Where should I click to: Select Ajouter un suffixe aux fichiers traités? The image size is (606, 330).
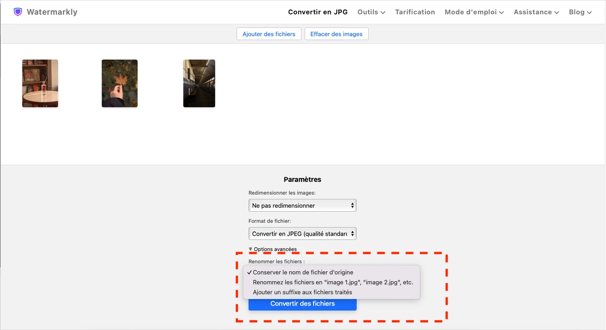point(302,292)
